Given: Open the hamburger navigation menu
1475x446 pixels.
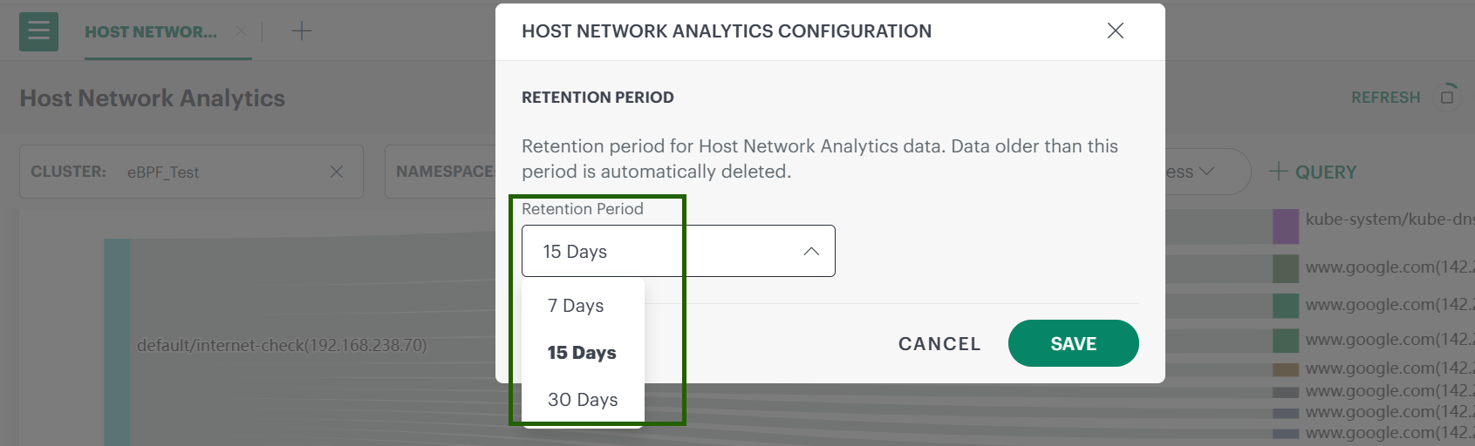Looking at the screenshot, I should coord(38,31).
